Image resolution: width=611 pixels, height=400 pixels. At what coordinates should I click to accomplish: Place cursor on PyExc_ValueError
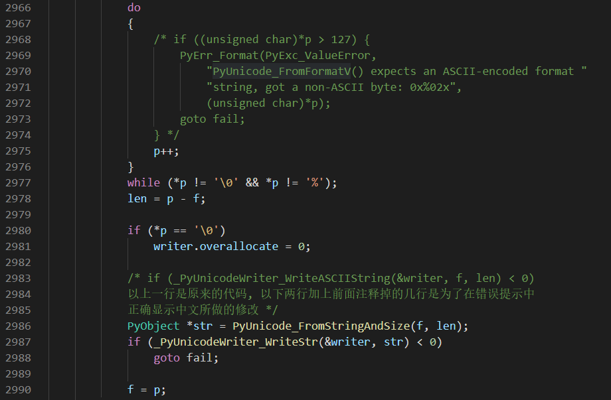pos(317,56)
